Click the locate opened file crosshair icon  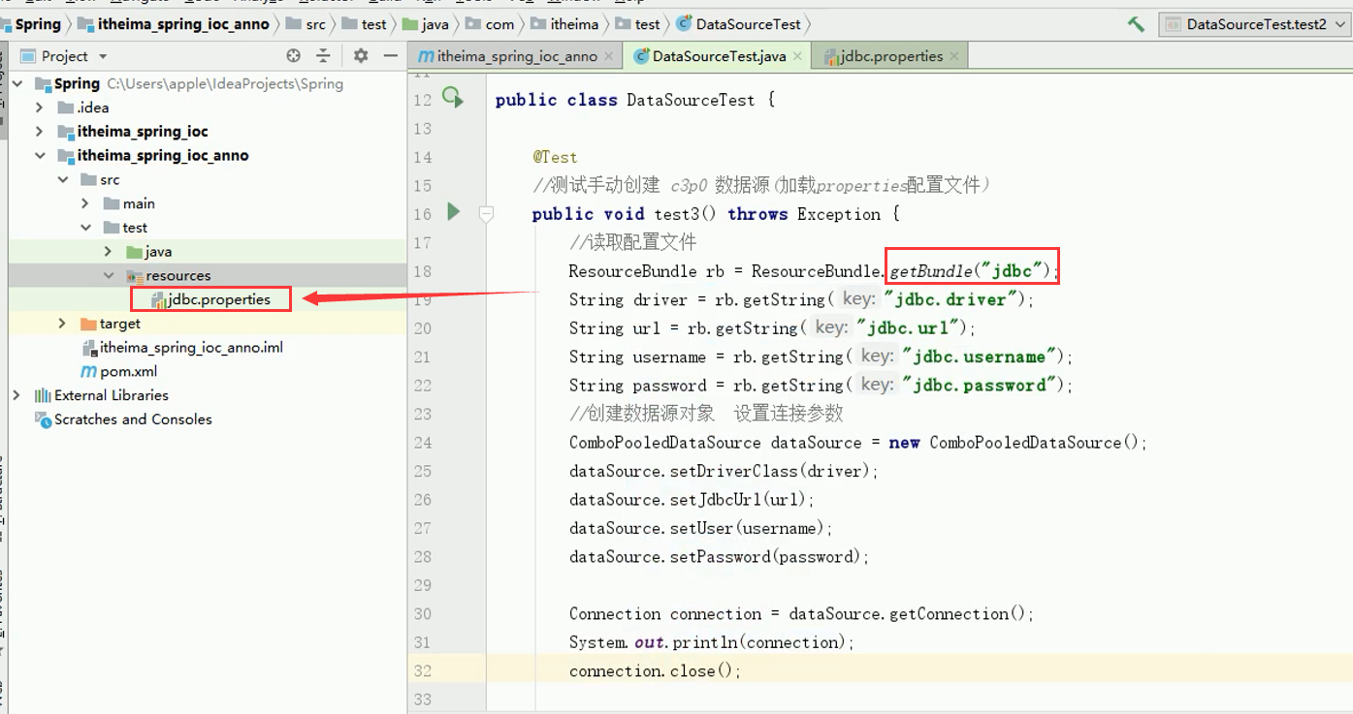tap(294, 56)
